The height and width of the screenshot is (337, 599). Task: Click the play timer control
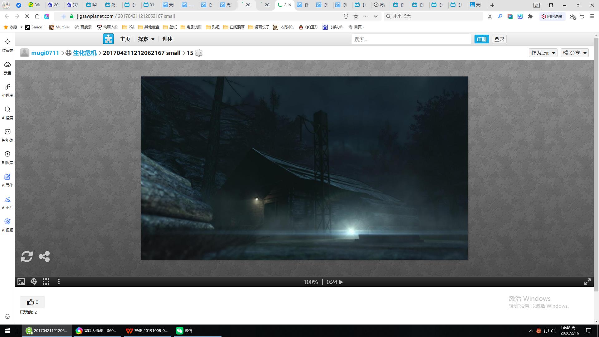341,282
